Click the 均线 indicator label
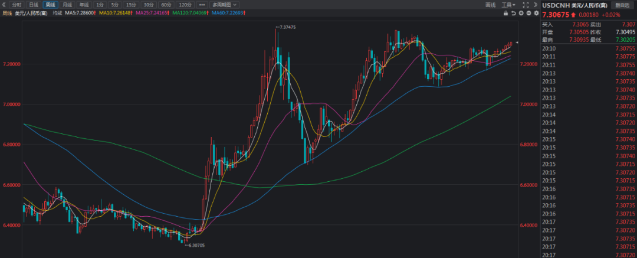 click(57, 13)
